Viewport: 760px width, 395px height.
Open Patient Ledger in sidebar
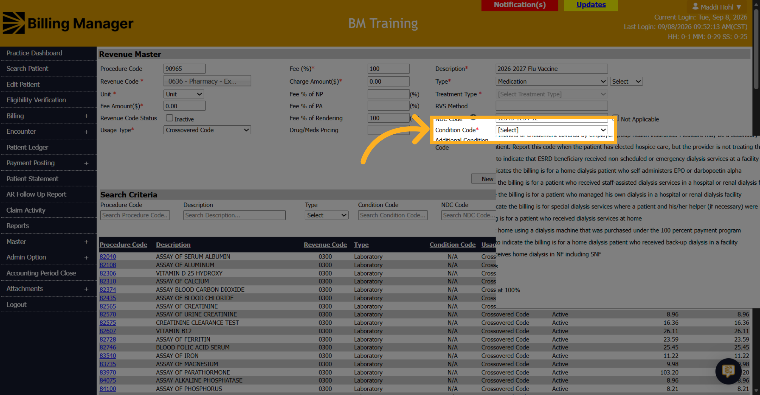pos(27,147)
